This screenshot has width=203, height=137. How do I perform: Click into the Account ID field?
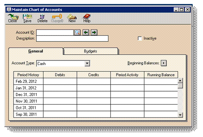(55, 33)
